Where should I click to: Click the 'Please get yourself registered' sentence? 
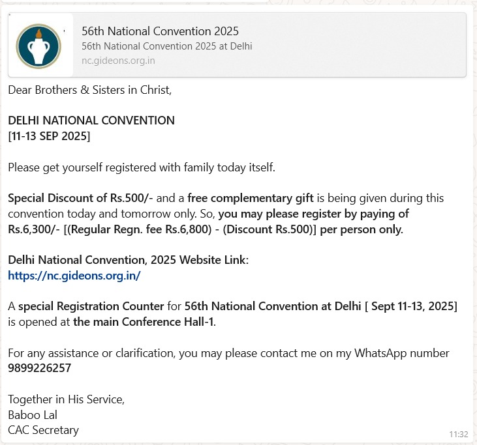[142, 167]
